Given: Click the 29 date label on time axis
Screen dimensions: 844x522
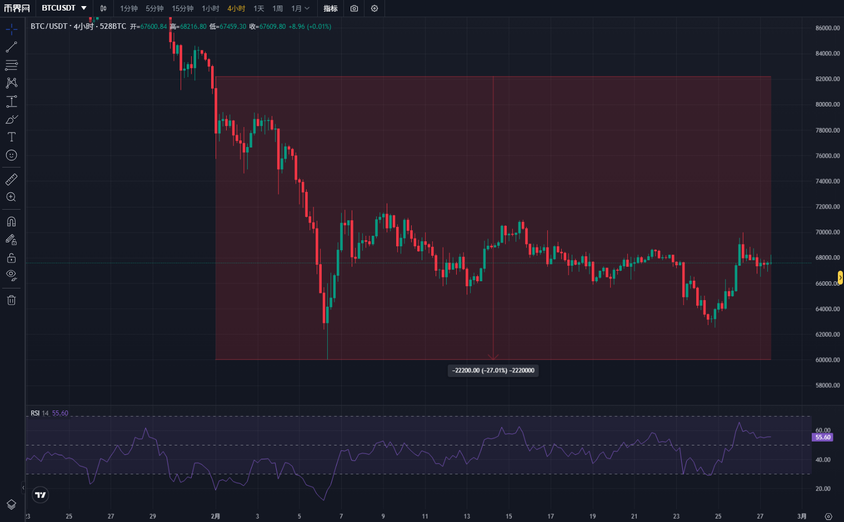Looking at the screenshot, I should point(153,516).
